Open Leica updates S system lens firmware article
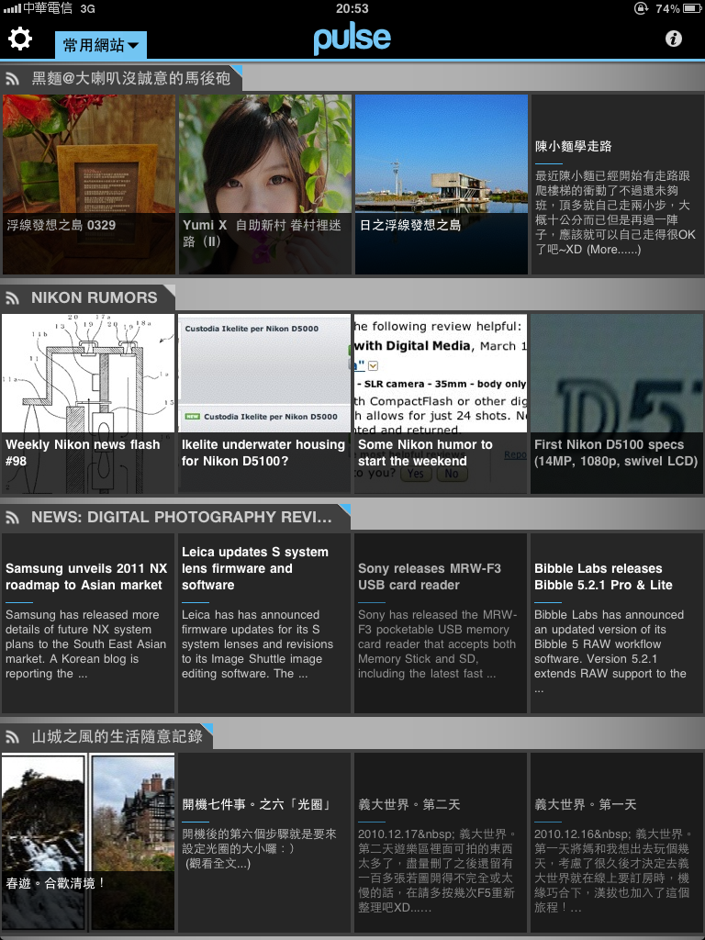705x940 pixels. (264, 622)
